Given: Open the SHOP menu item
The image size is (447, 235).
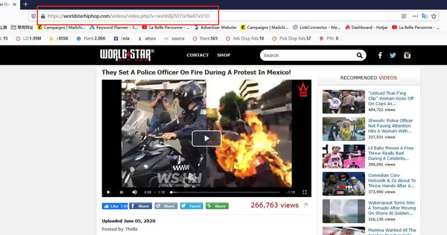Looking at the screenshot, I should click(x=223, y=55).
